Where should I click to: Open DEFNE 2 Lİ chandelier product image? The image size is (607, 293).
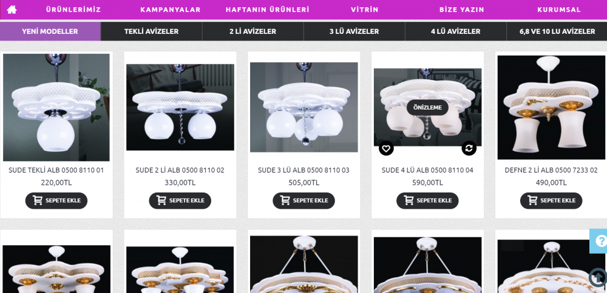551,107
